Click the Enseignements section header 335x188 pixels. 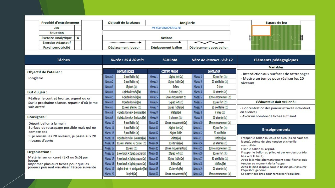click(276, 130)
